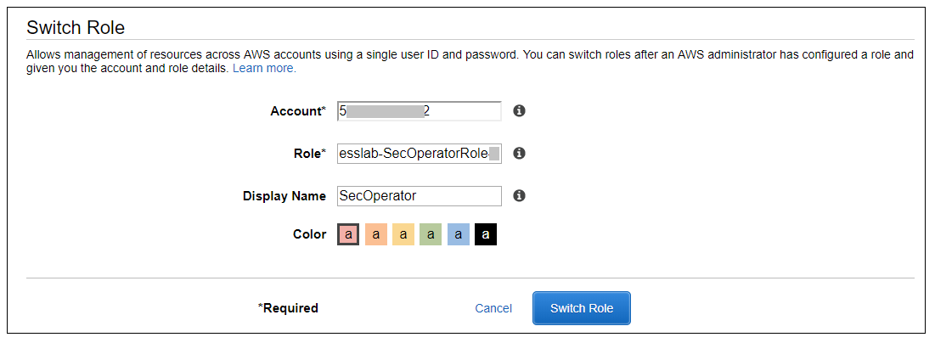935x343 pixels.
Task: Open the Learn more link
Action: point(264,68)
